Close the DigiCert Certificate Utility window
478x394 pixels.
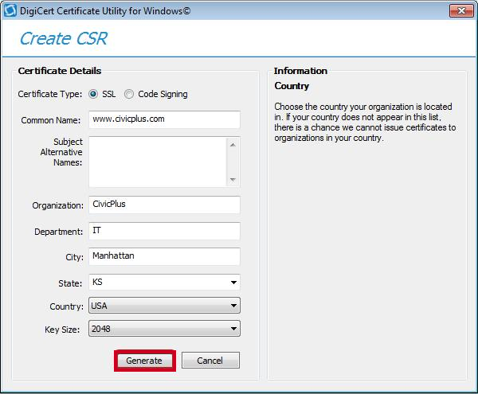click(461, 11)
